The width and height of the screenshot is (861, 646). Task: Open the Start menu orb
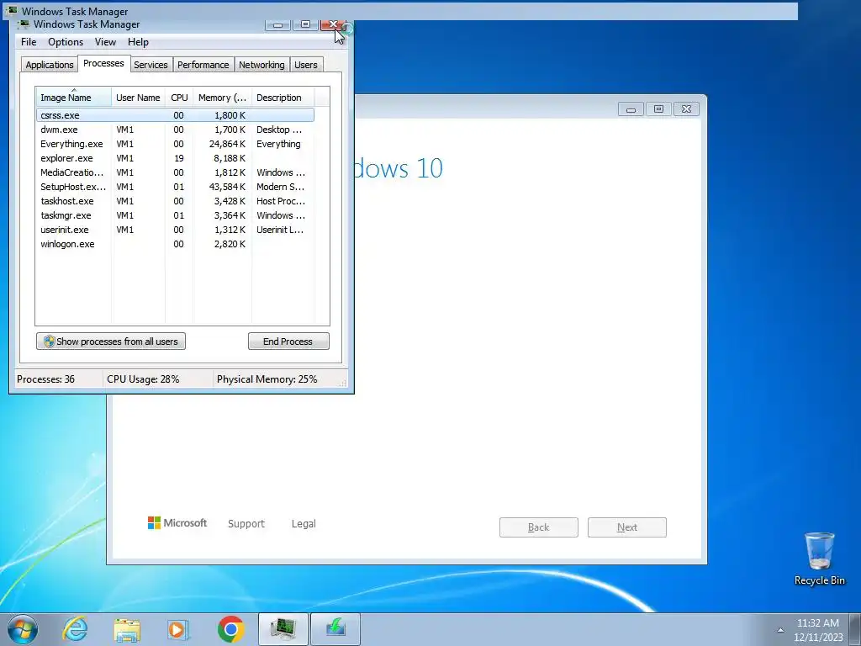coord(23,629)
